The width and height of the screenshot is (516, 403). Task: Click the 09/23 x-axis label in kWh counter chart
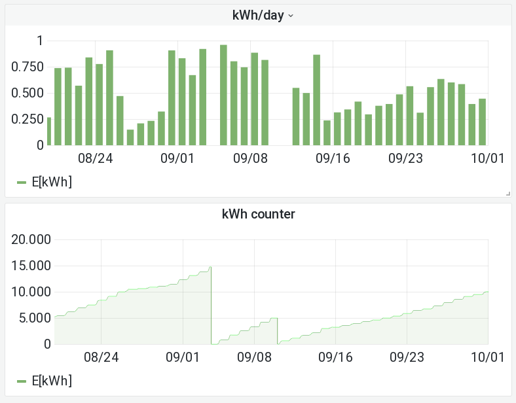(407, 357)
